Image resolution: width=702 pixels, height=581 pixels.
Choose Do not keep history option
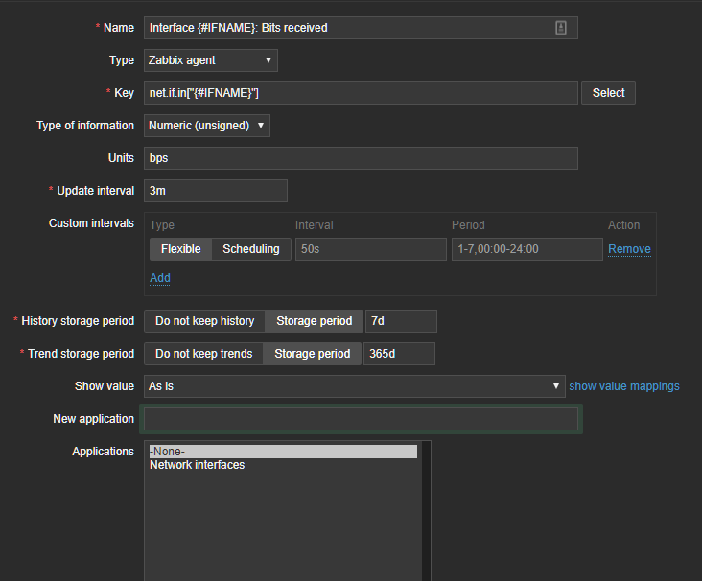[x=204, y=321]
